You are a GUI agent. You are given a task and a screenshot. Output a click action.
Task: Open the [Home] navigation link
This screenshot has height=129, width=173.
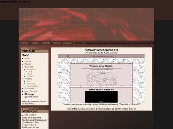coord(24,43)
